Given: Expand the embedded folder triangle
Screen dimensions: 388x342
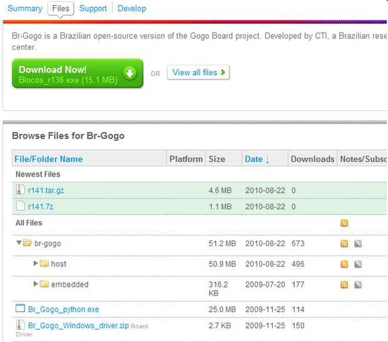Looking at the screenshot, I should click(36, 284).
